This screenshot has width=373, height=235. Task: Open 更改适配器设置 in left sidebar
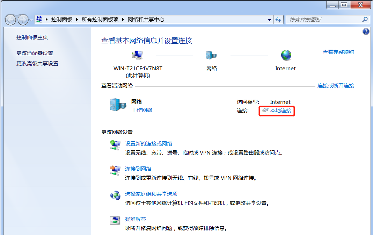(35, 53)
